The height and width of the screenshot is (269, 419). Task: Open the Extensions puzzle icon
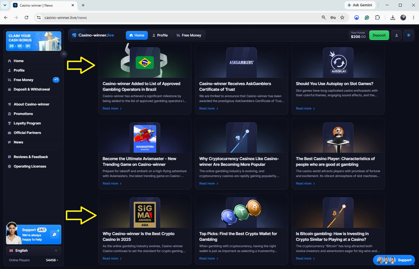coord(378,18)
